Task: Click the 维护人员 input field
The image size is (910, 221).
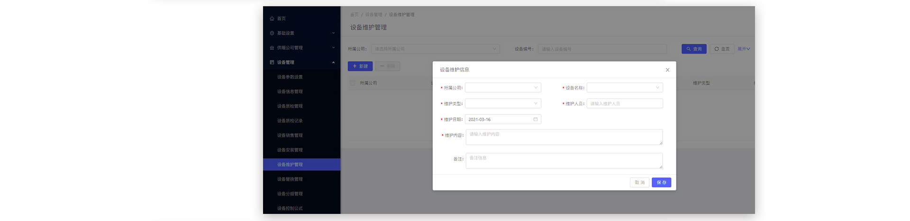Action: coord(625,104)
